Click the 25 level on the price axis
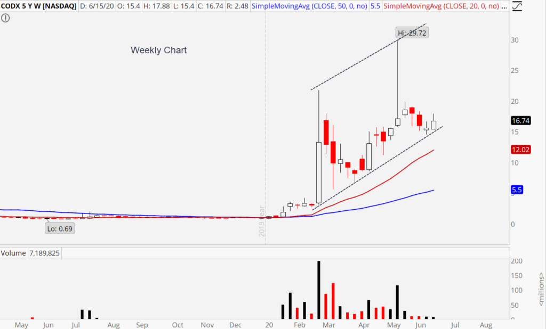Screen dimensions: 546x329 pyautogui.click(x=515, y=71)
